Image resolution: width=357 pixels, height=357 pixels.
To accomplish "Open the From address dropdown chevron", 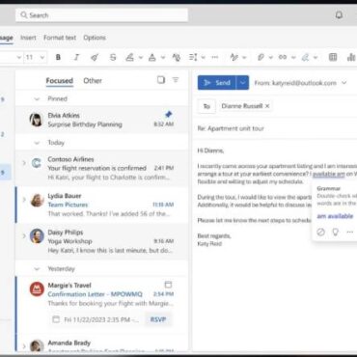I will pos(344,83).
